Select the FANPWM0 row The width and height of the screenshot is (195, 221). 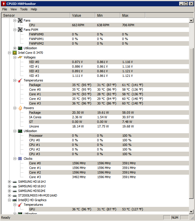pos(109,34)
